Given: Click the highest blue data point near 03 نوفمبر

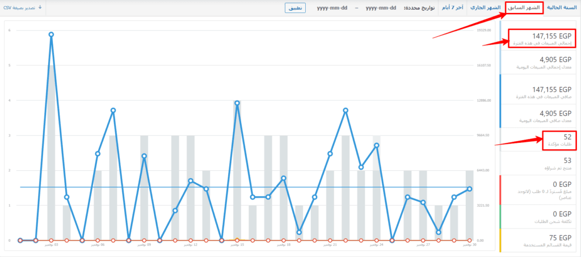Looking at the screenshot, I should 51,35.
